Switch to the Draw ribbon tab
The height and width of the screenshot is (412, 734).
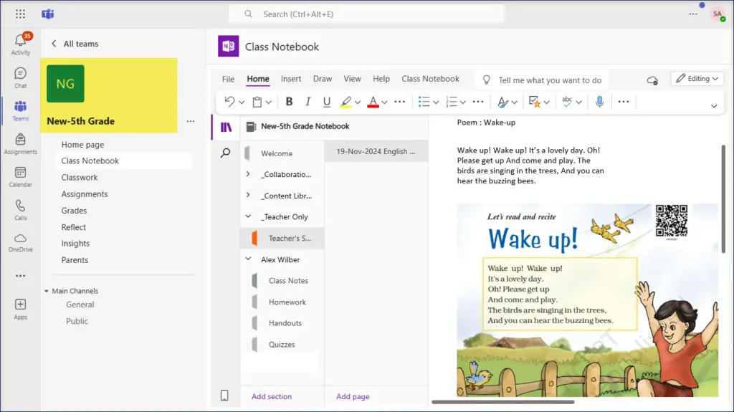click(323, 79)
